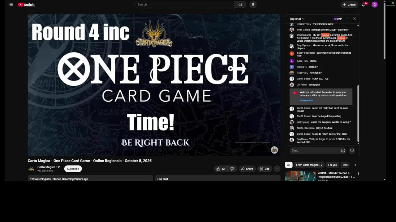Open the Create menu
This screenshot has width=396, height=222.
click(x=349, y=5)
